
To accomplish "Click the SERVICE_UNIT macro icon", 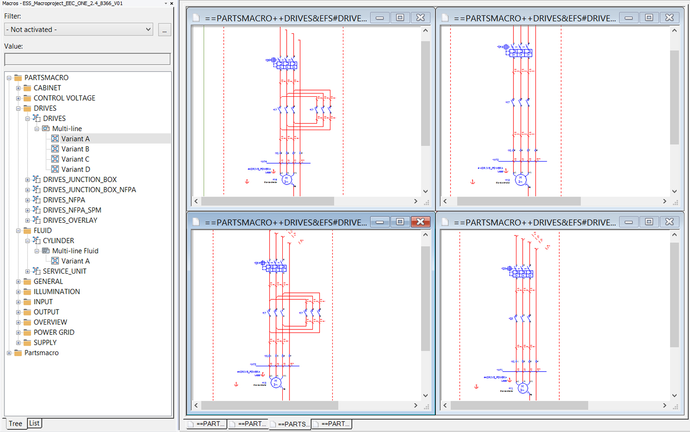I will pos(36,271).
